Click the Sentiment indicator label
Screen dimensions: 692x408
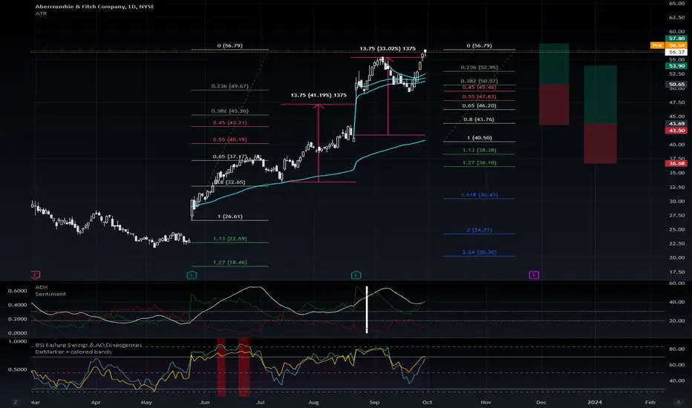pyautogui.click(x=50, y=295)
